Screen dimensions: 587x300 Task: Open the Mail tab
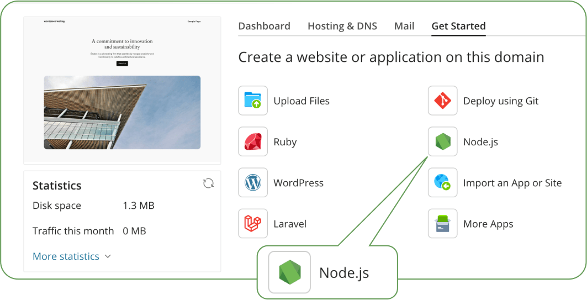pos(404,26)
